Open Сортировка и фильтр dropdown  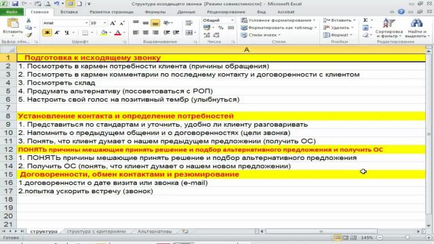click(x=389, y=28)
